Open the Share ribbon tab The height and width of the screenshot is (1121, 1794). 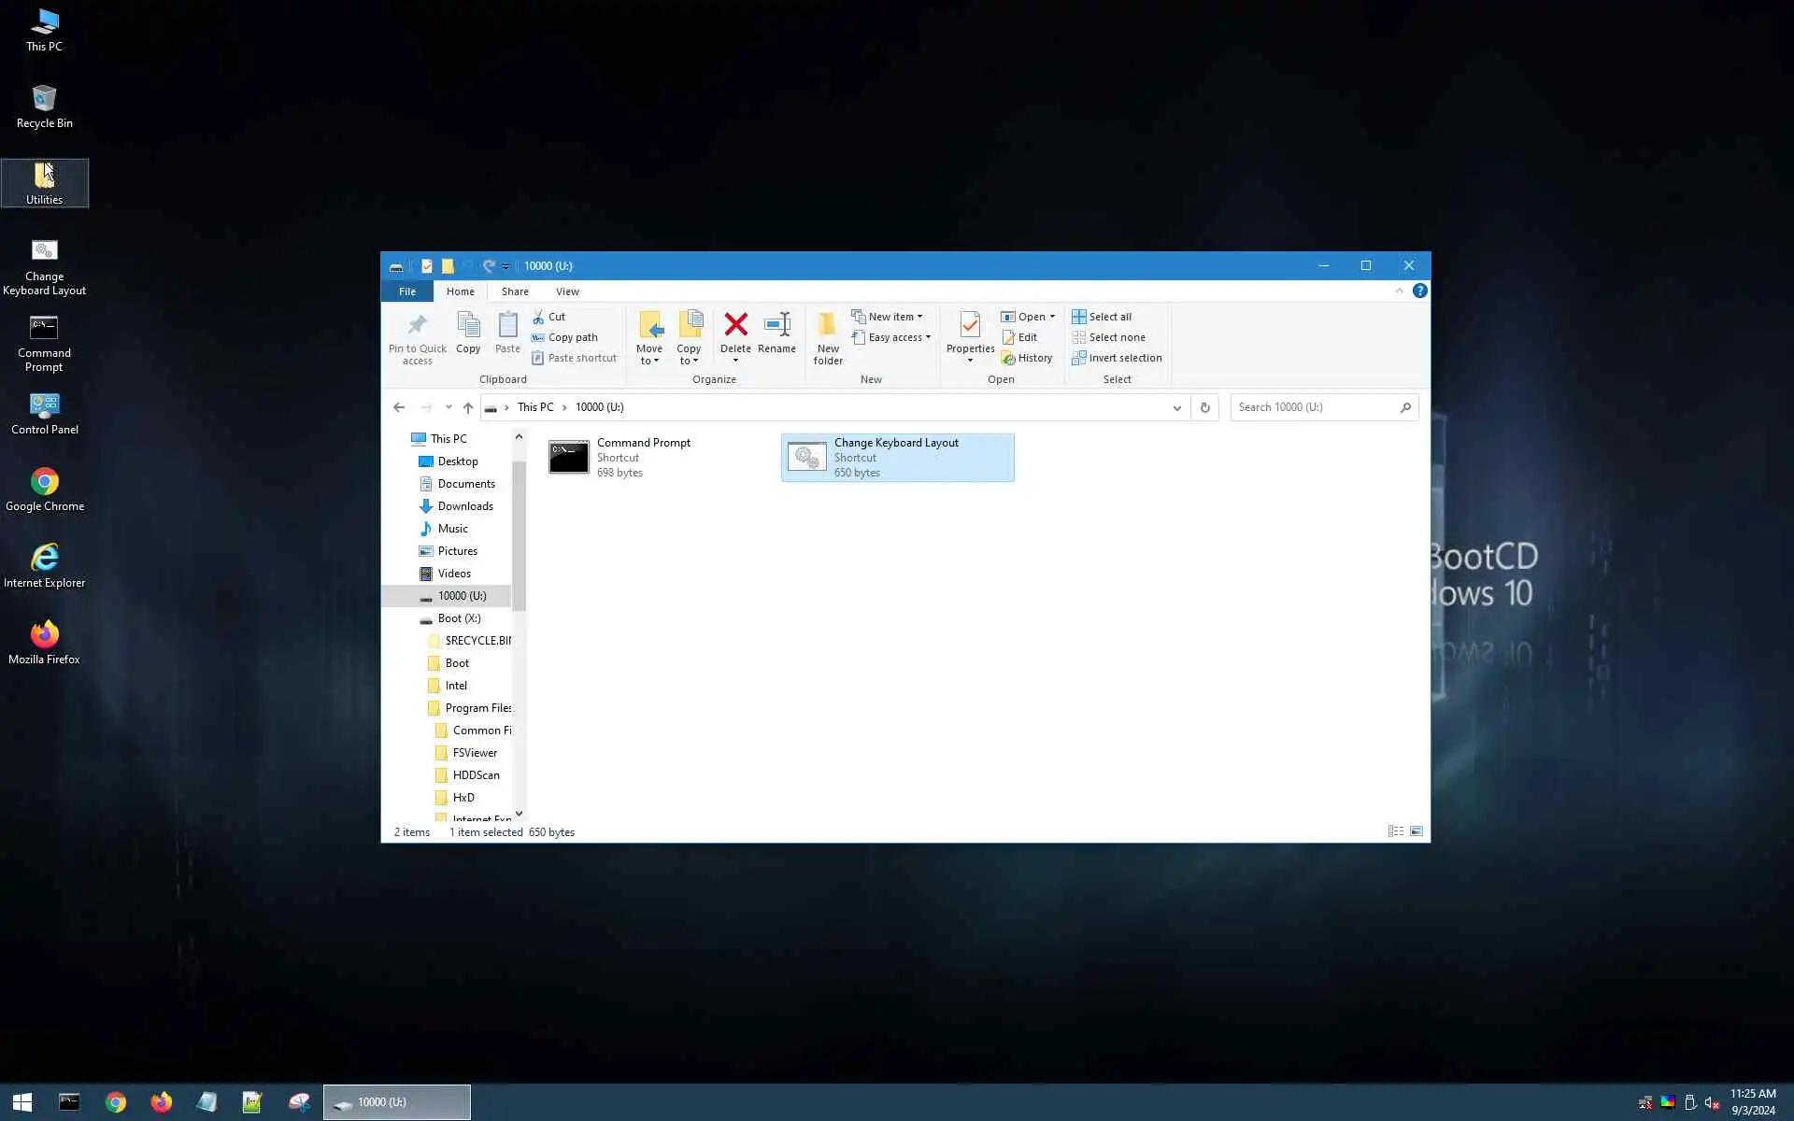pos(515,291)
